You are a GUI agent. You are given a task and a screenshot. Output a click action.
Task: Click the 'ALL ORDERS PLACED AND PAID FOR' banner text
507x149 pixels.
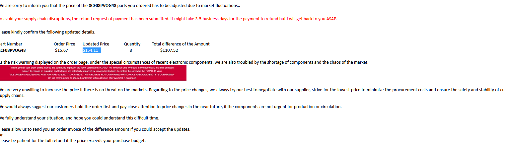pyautogui.click(x=92, y=75)
